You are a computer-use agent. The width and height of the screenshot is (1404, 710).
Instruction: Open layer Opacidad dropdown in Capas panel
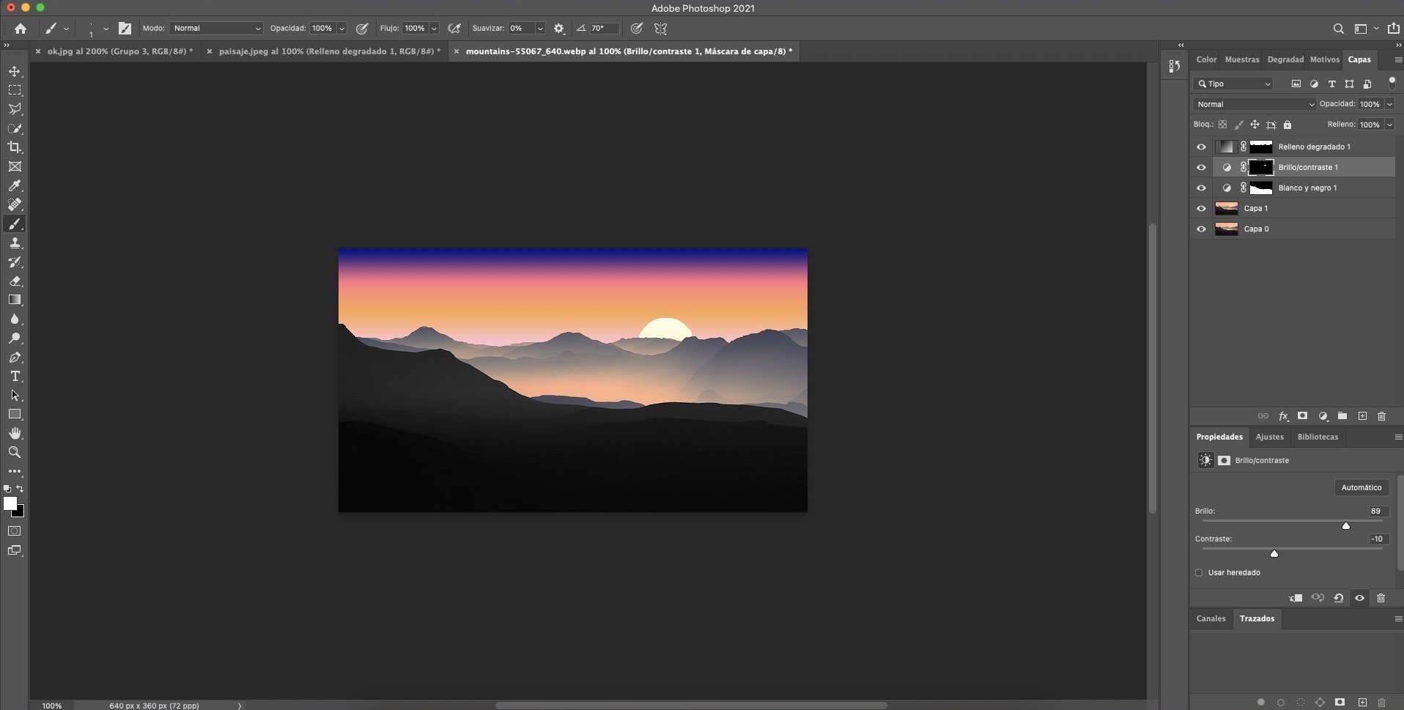pyautogui.click(x=1389, y=104)
